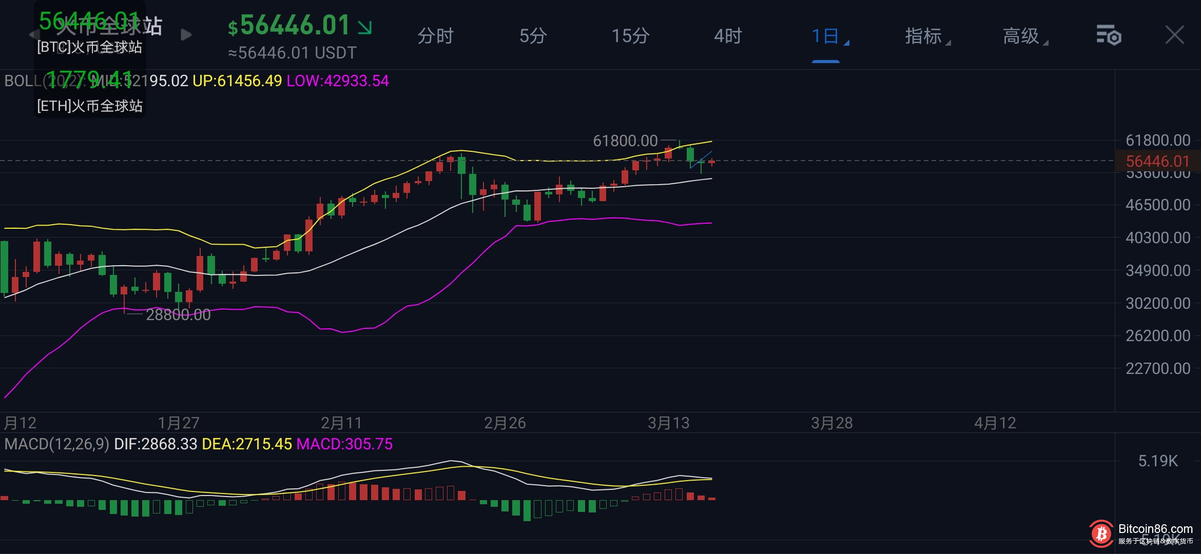Tap the MACD indicator values label

pos(198,444)
